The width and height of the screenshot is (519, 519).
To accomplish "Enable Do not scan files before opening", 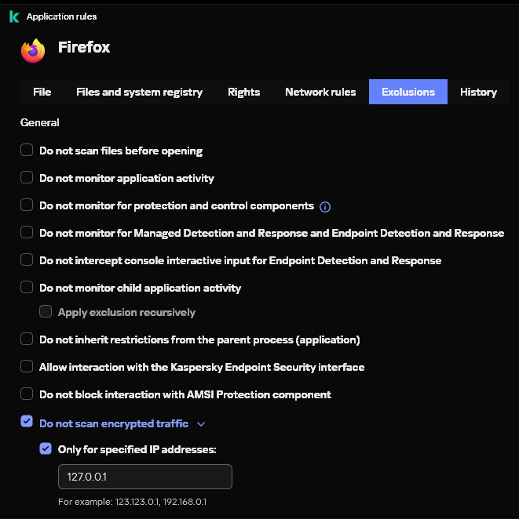I will (27, 151).
